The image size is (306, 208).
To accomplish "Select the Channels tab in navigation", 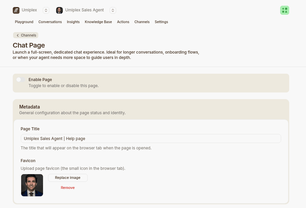I will [142, 22].
